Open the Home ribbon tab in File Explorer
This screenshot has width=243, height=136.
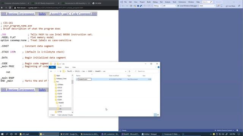click(x=60, y=67)
